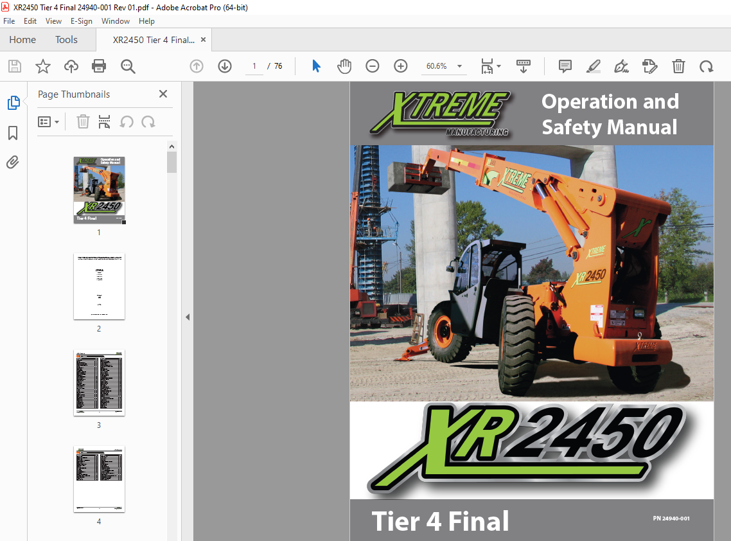Print the document
This screenshot has width=731, height=541.
pyautogui.click(x=99, y=66)
